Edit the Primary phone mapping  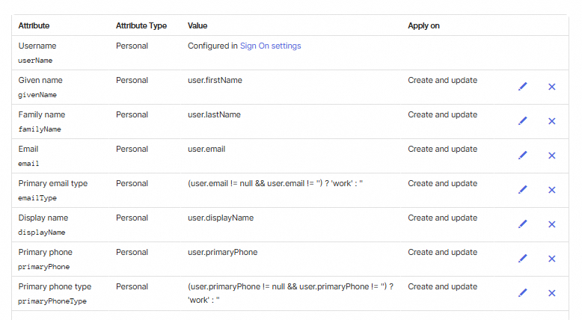pyautogui.click(x=523, y=259)
